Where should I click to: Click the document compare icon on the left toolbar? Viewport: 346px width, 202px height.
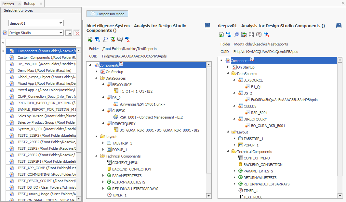click(112, 39)
